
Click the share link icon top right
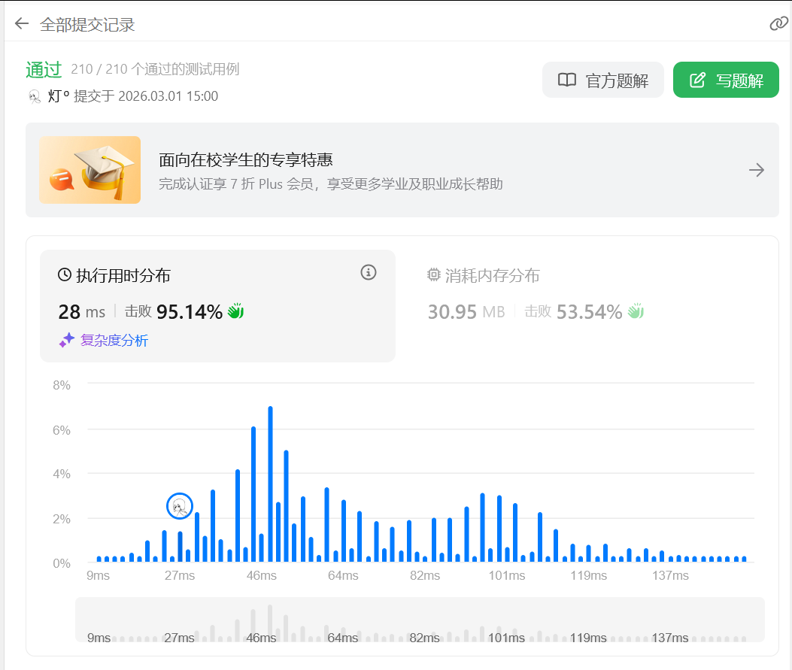[x=778, y=23]
